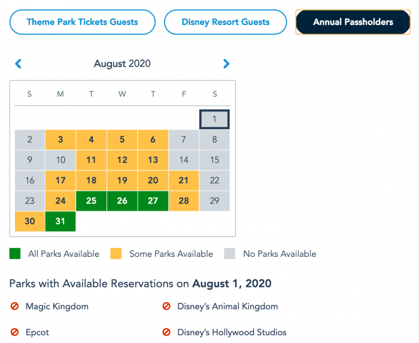Image resolution: width=419 pixels, height=343 pixels.
Task: Select August 25 on the calendar
Action: coord(91,201)
